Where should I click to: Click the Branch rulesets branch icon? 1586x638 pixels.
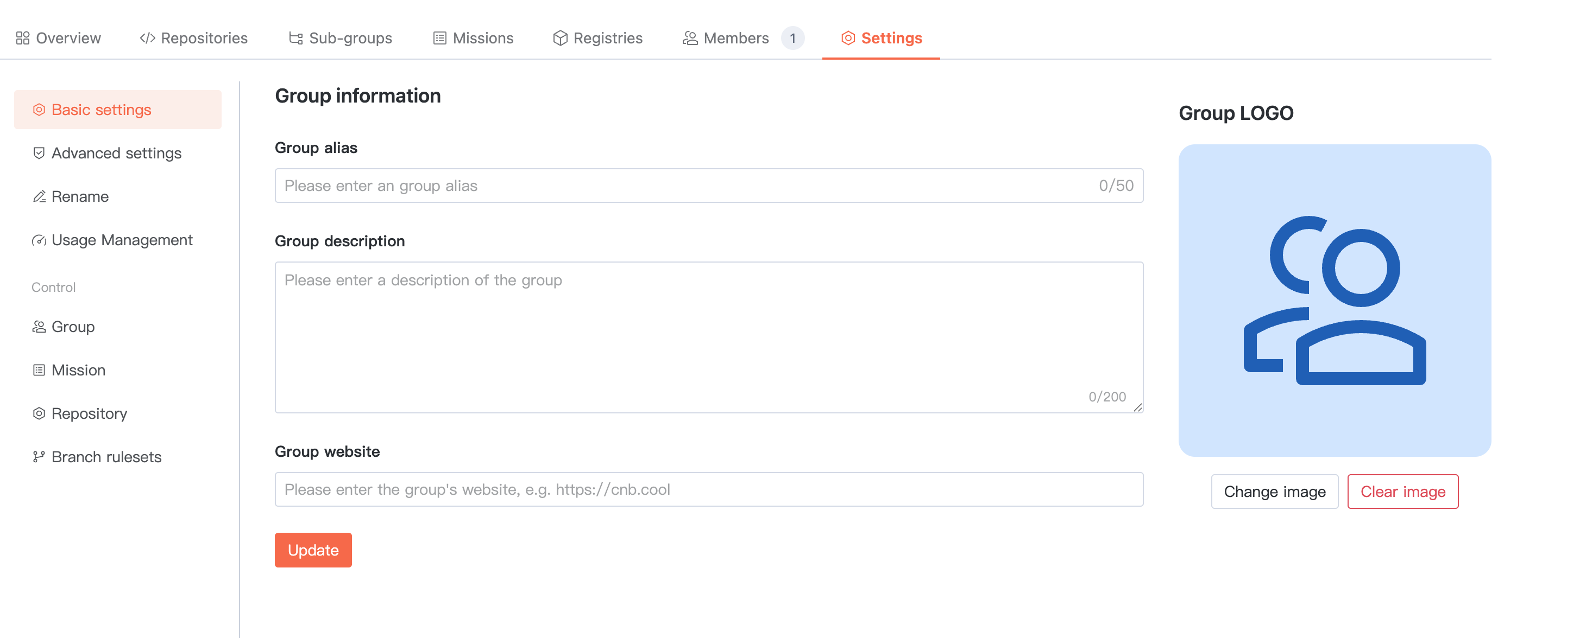[x=39, y=456]
